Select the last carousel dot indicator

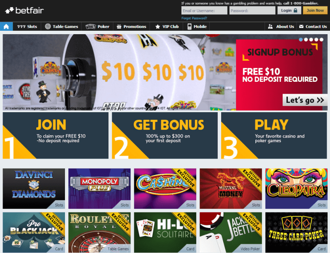(322, 40)
